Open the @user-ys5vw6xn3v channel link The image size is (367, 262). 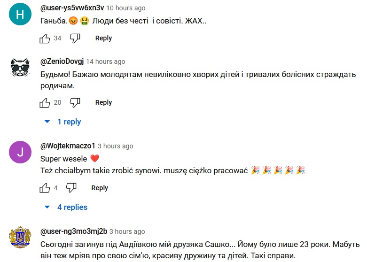pyautogui.click(x=72, y=8)
